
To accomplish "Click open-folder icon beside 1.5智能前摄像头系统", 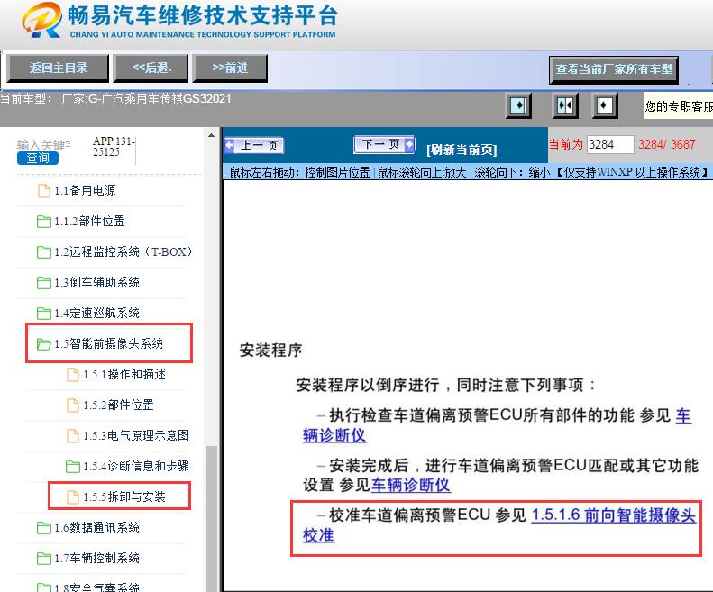I will click(x=43, y=344).
